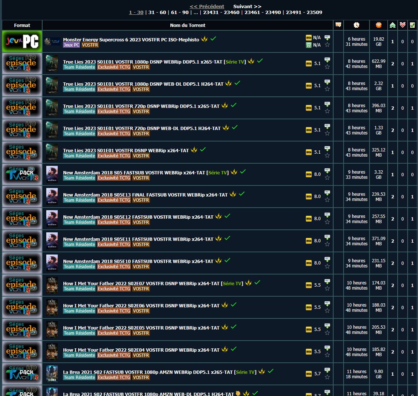The width and height of the screenshot is (418, 396).
Task: Click the Pack TV VOSTFR format icon on New Amsterdam S05 row
Action: 22,174
